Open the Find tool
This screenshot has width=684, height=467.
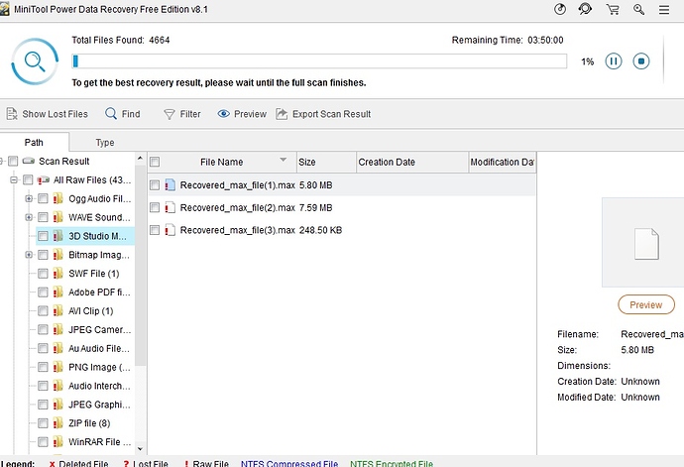(x=123, y=114)
